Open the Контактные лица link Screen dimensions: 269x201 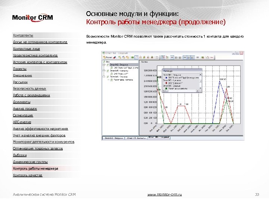[x=27, y=49]
